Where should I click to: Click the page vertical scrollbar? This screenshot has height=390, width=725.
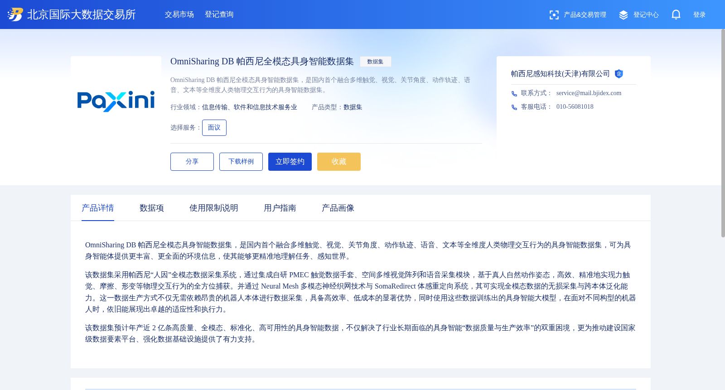(723, 133)
